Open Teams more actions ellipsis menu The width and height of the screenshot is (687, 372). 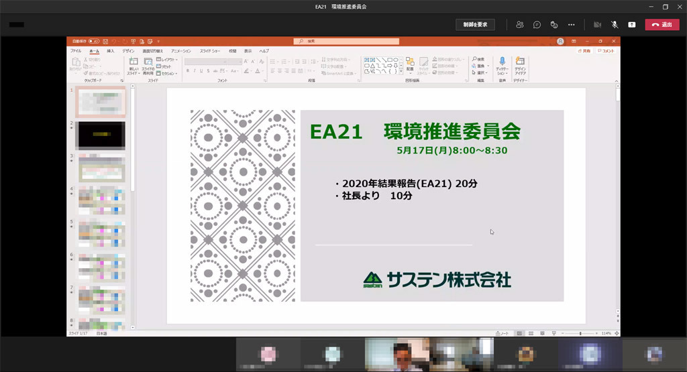click(572, 25)
